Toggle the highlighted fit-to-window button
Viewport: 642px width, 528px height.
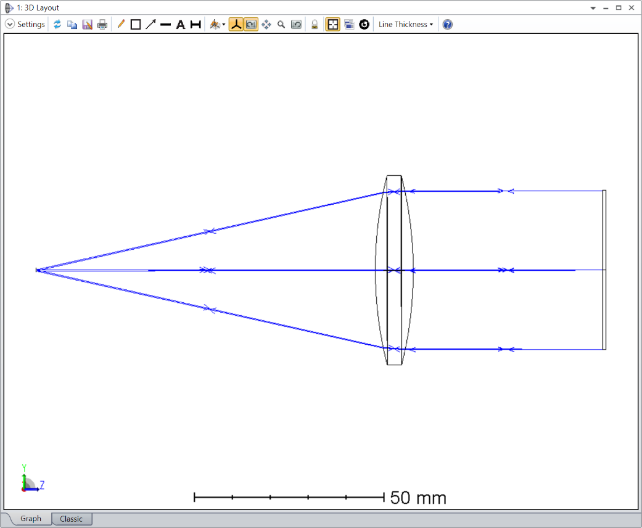pos(333,25)
